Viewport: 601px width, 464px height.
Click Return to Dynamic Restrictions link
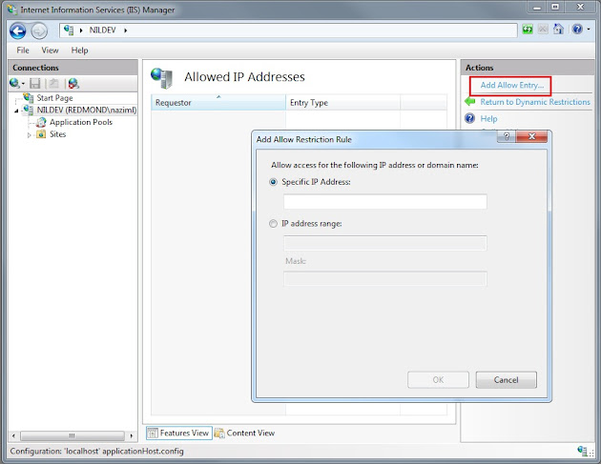tap(535, 102)
